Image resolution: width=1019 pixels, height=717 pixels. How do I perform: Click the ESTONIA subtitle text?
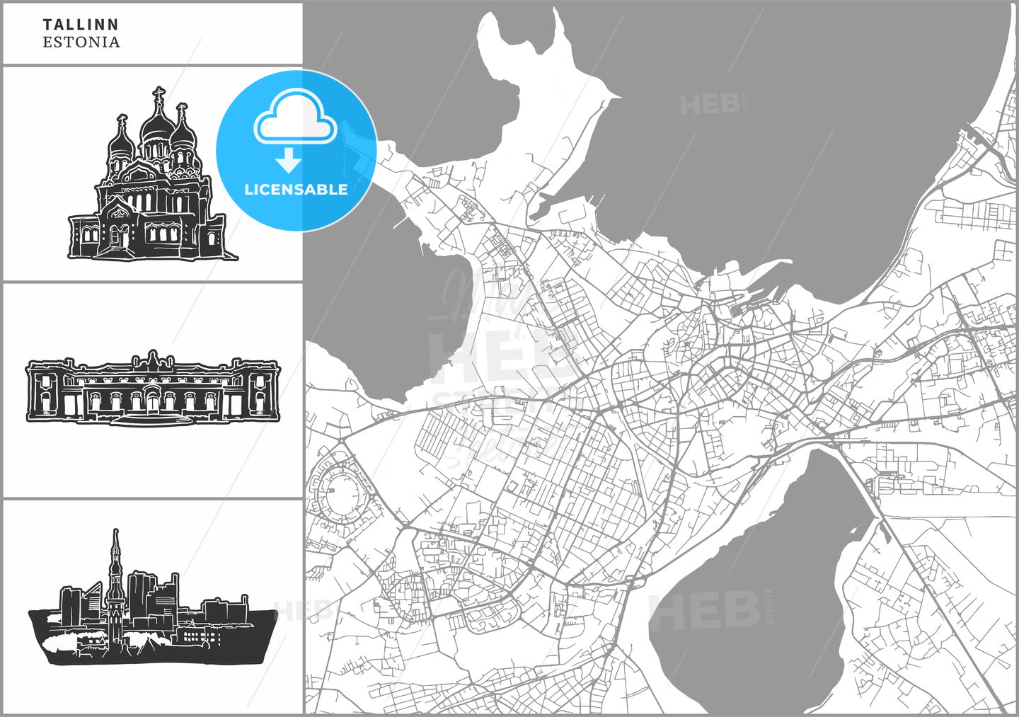click(x=81, y=42)
